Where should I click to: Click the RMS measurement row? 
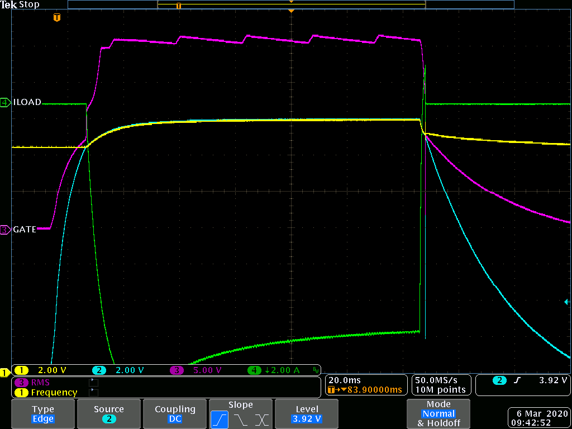tap(56, 382)
